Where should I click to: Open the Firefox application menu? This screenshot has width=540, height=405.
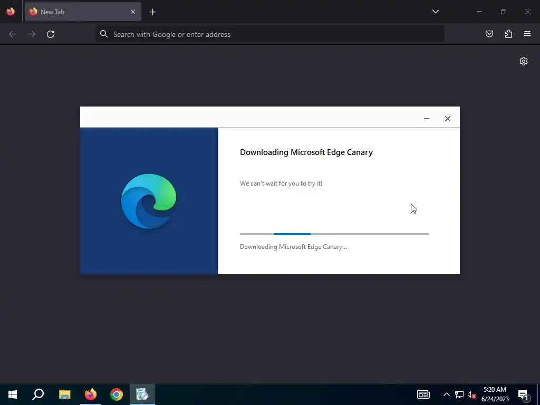(527, 34)
